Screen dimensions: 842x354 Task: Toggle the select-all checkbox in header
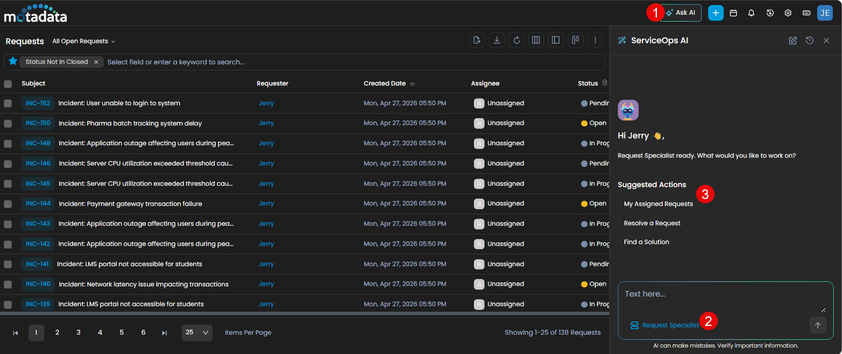8,84
